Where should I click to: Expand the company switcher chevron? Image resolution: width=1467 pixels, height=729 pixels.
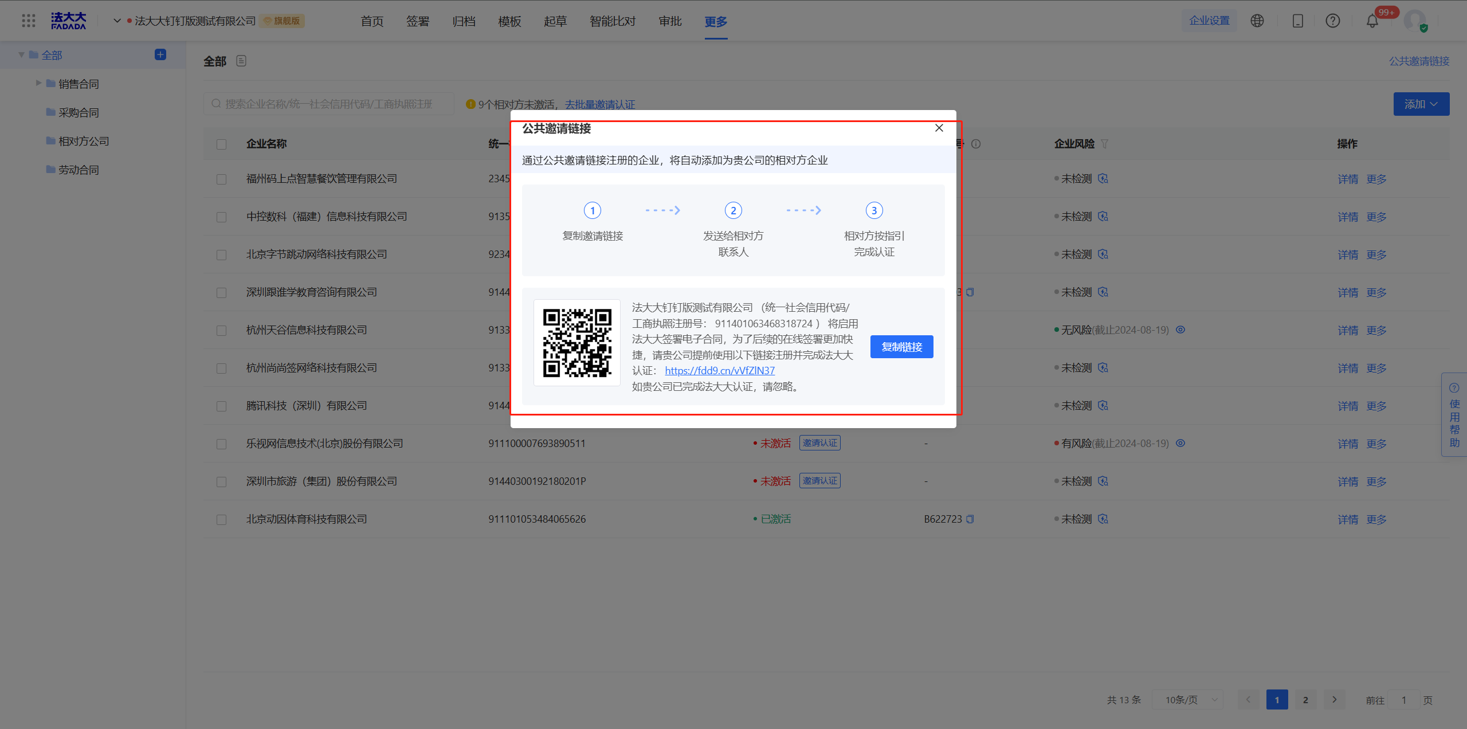coord(117,21)
